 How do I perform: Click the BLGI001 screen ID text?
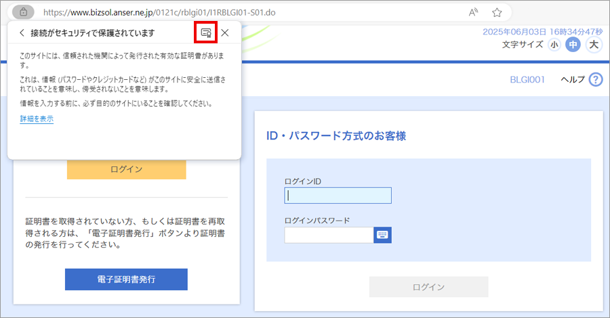[x=527, y=80]
